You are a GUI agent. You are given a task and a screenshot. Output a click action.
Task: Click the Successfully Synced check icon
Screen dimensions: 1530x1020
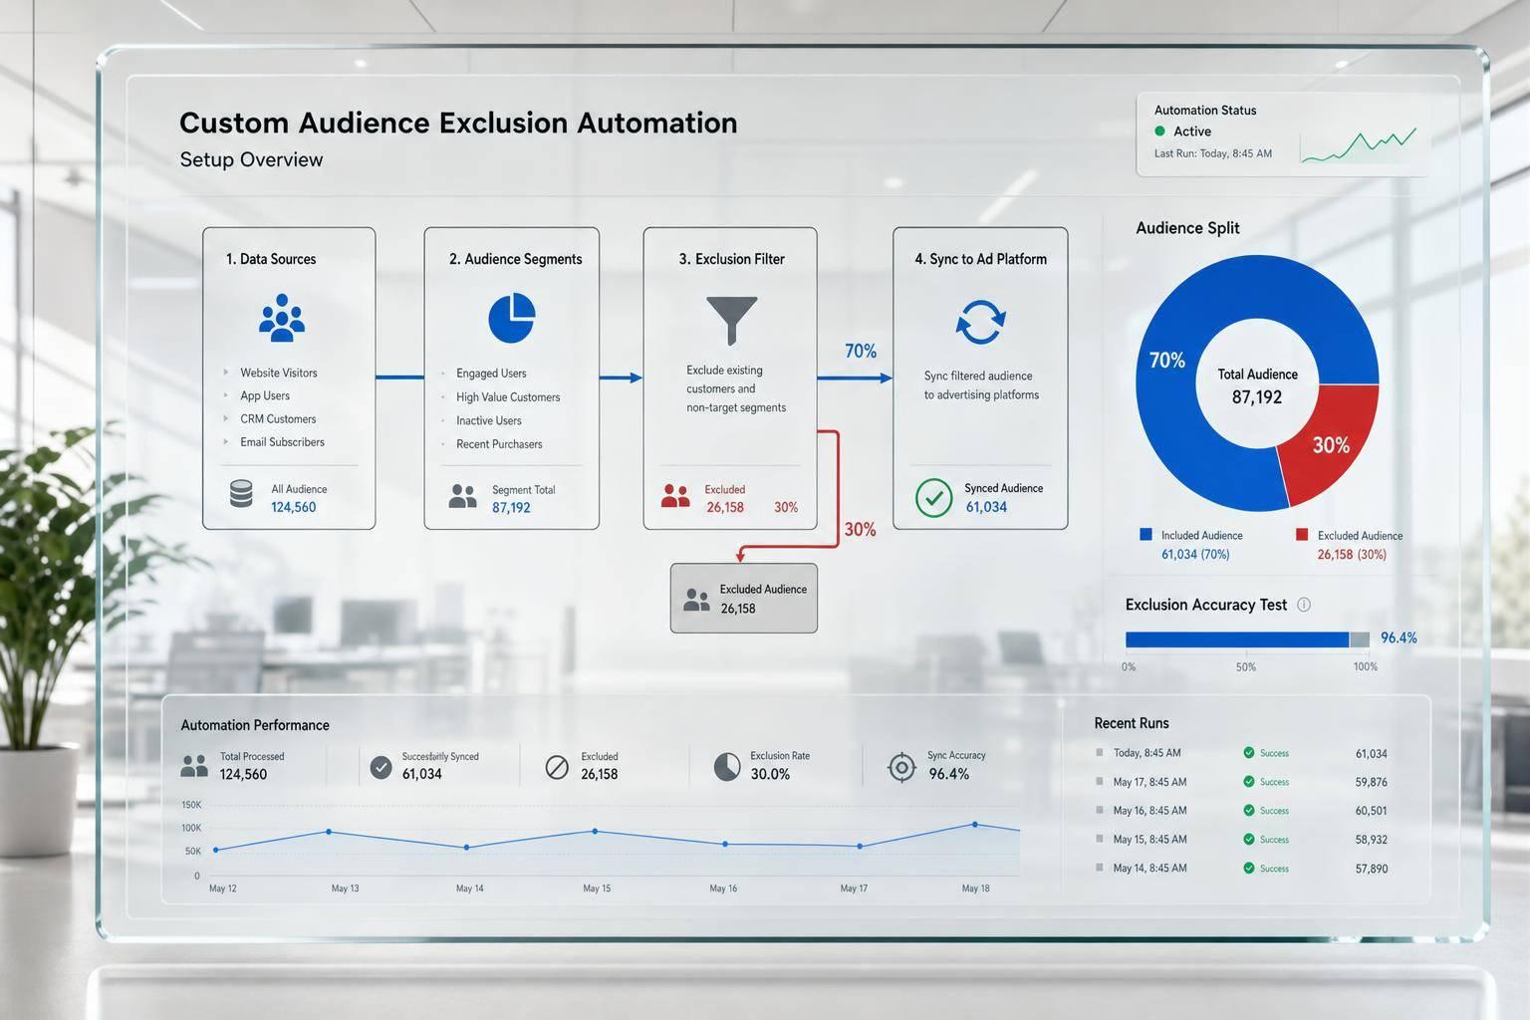point(381,767)
